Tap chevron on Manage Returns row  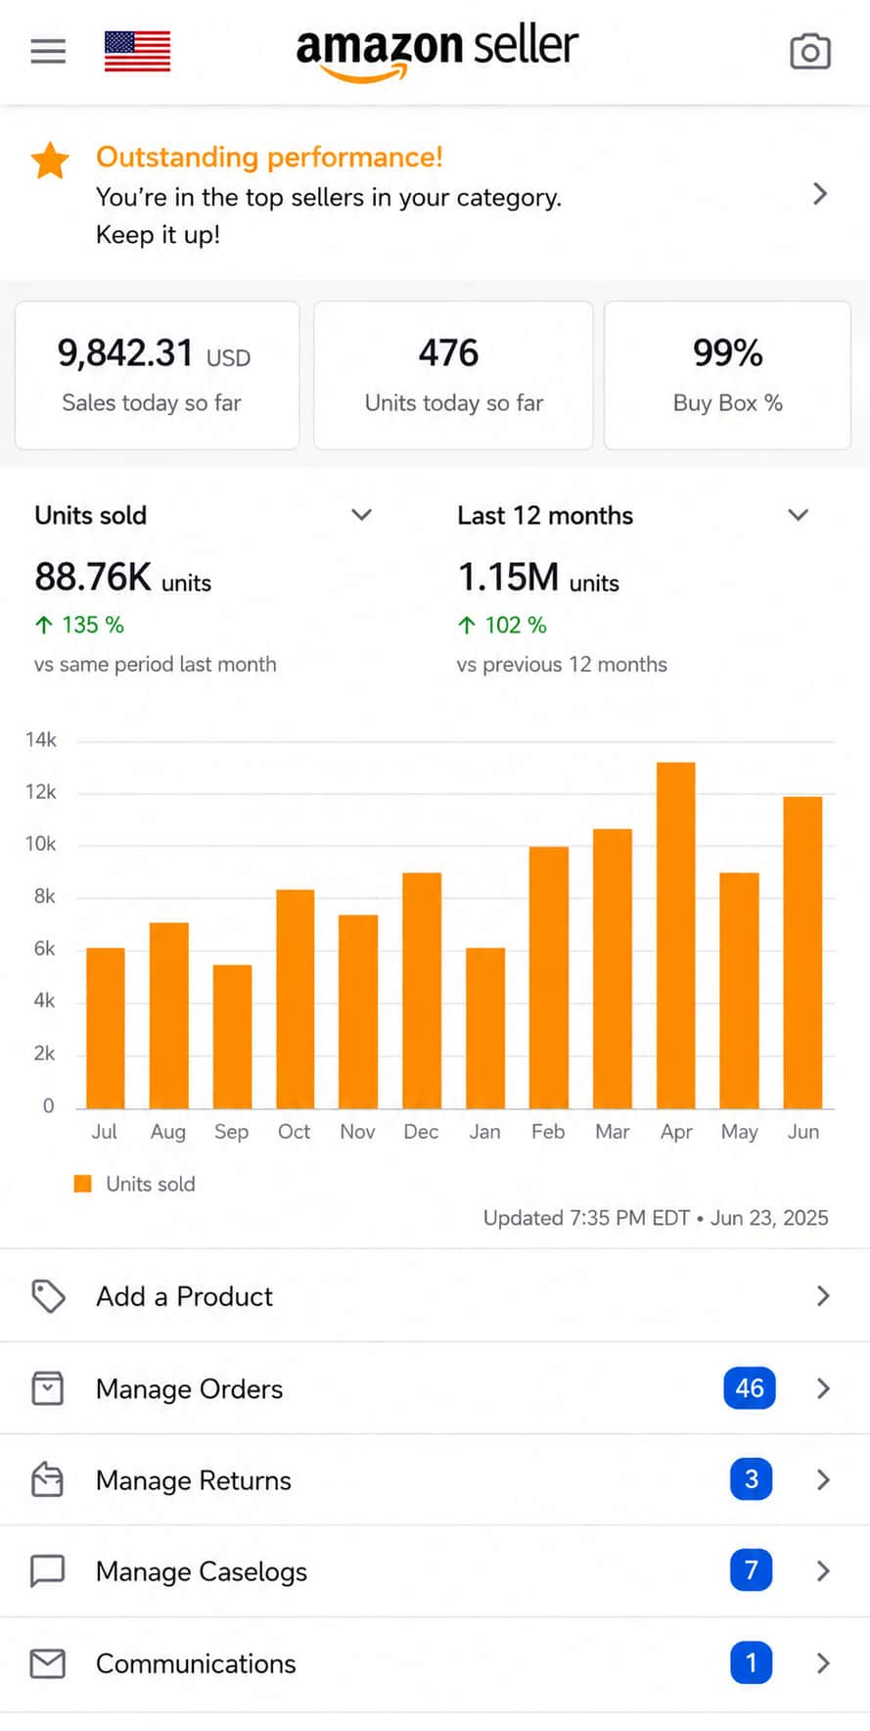tap(823, 1479)
